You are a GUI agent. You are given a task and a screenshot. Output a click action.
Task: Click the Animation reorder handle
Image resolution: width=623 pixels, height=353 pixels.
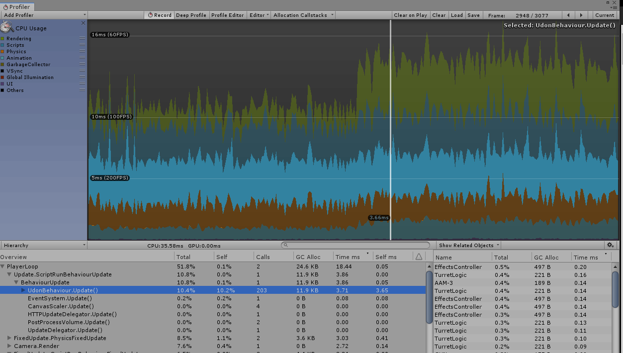(x=82, y=58)
